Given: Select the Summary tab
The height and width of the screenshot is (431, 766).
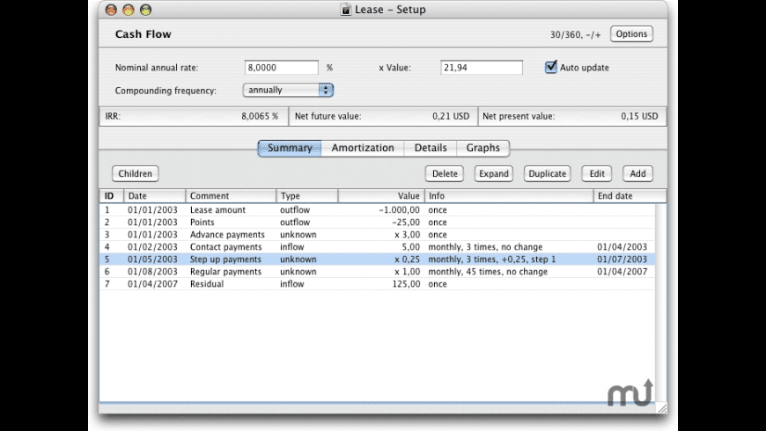Looking at the screenshot, I should click(x=290, y=148).
